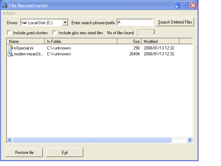Open the Drives dropdown arrow

coord(65,22)
